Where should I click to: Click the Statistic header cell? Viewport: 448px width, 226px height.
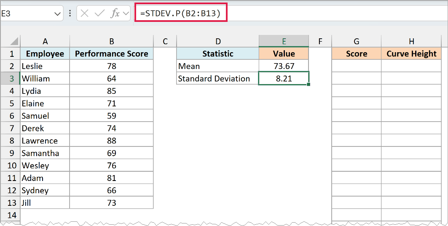(x=218, y=53)
